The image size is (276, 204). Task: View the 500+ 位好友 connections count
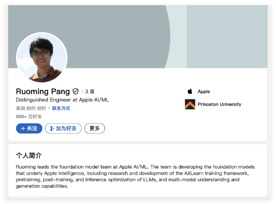tap(29, 116)
